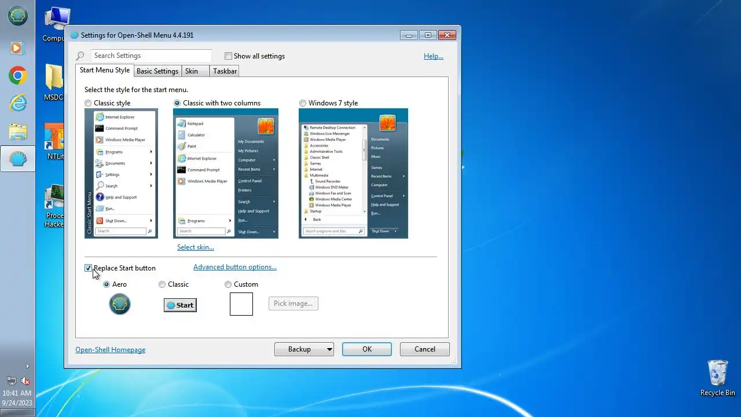Viewport: 741px width, 417px height.
Task: Select the Process Hacker desktop shortcut
Action: coord(54,206)
